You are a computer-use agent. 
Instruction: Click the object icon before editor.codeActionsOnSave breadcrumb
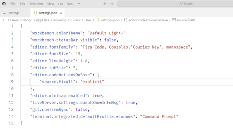(126, 20)
